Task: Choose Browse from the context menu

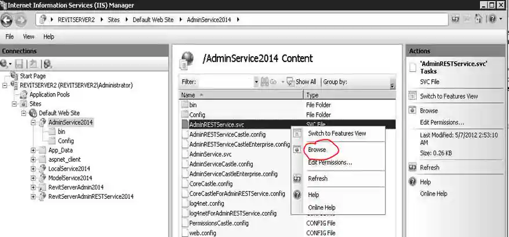Action: pyautogui.click(x=317, y=150)
